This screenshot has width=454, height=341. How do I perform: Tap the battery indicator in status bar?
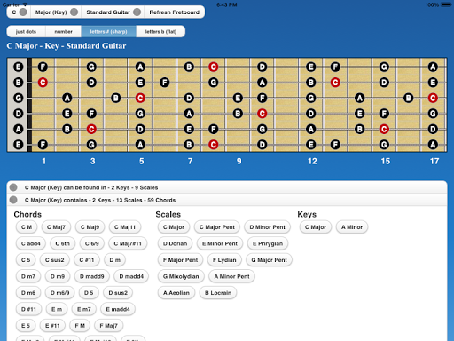pos(446,4)
